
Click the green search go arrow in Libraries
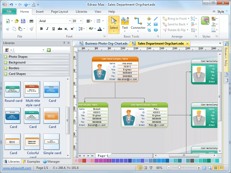click(49, 50)
